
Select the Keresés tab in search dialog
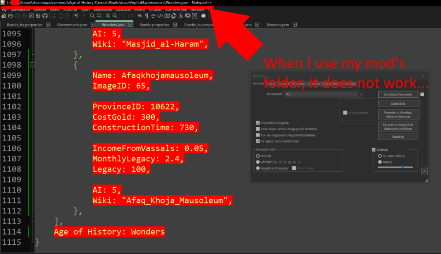click(258, 83)
